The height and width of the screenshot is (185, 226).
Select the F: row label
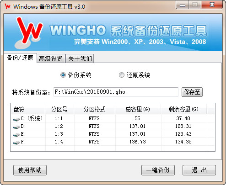click(x=23, y=142)
